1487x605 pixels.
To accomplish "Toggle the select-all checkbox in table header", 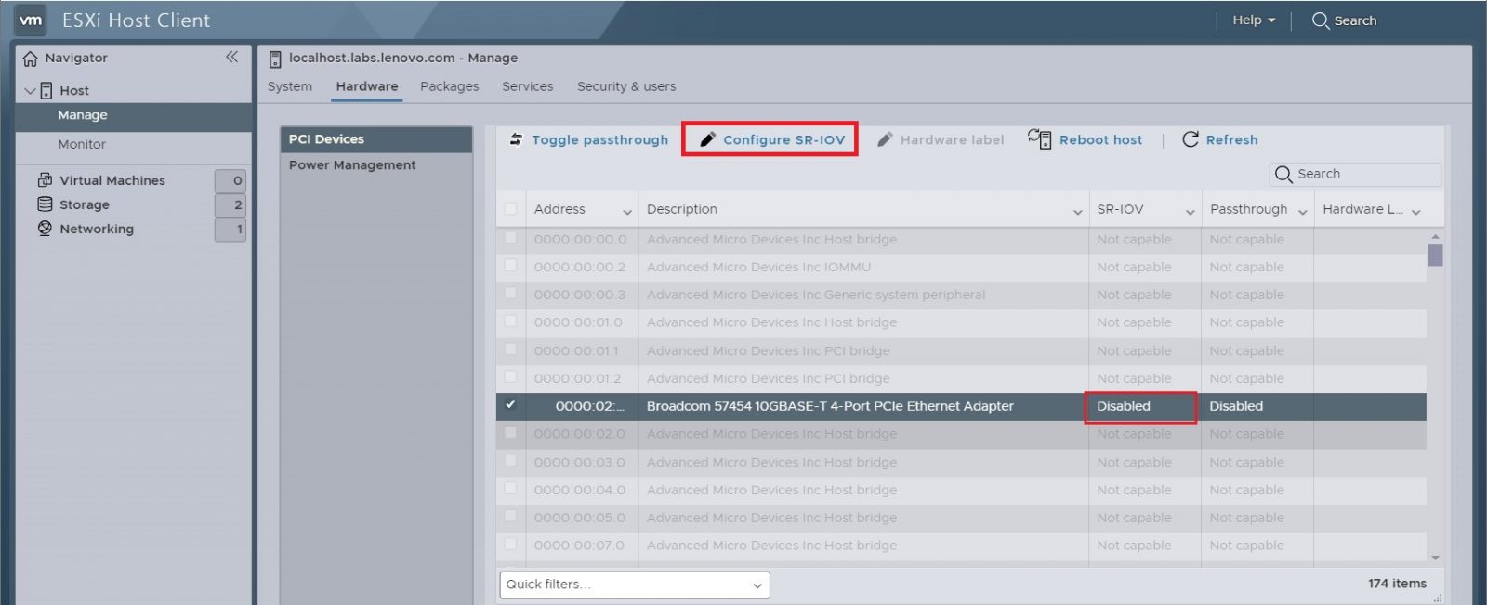I will click(510, 209).
